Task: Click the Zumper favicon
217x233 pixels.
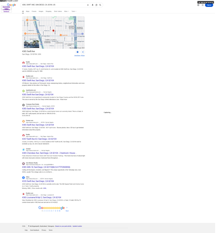Action: point(23,150)
